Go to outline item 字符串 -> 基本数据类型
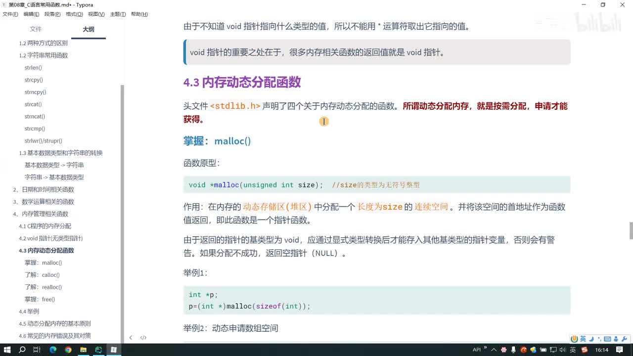The width and height of the screenshot is (633, 356). tap(54, 177)
